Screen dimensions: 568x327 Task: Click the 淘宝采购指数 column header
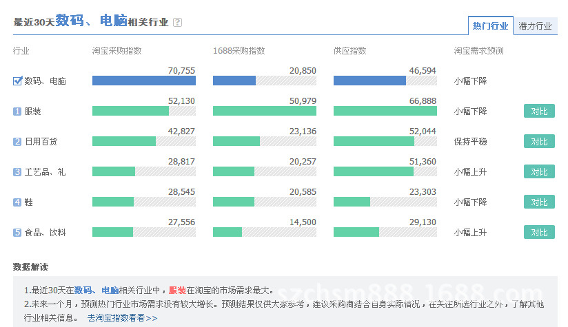(x=117, y=51)
